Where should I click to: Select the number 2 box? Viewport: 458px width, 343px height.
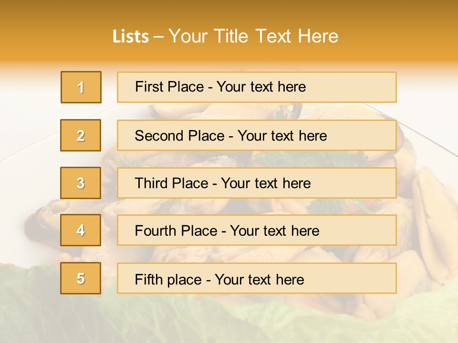click(x=81, y=135)
